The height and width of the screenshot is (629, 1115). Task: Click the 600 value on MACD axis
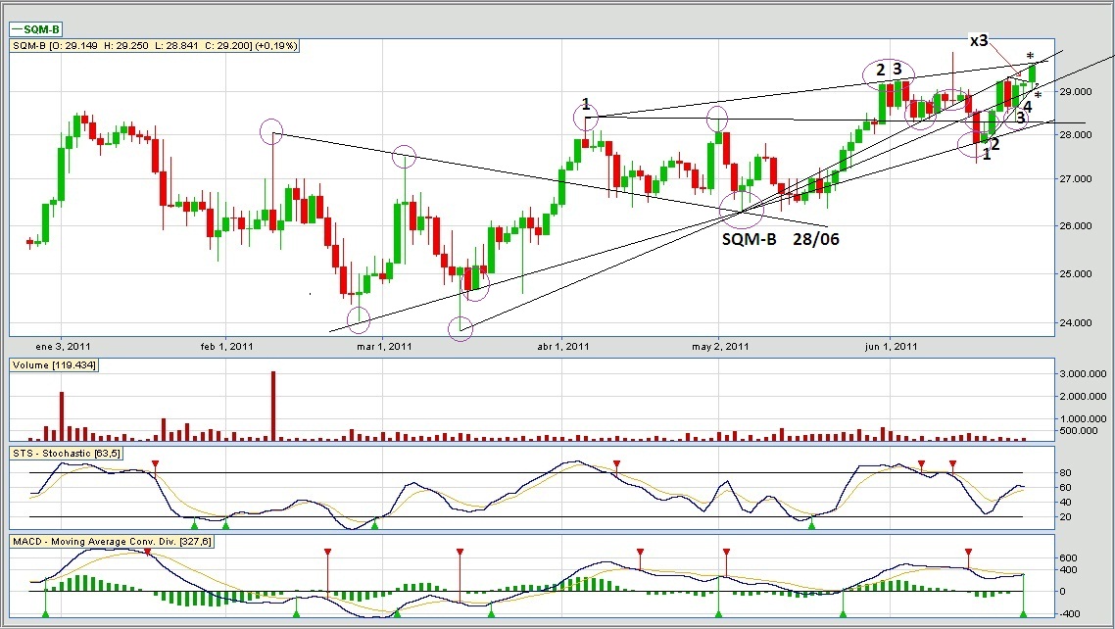click(1068, 557)
